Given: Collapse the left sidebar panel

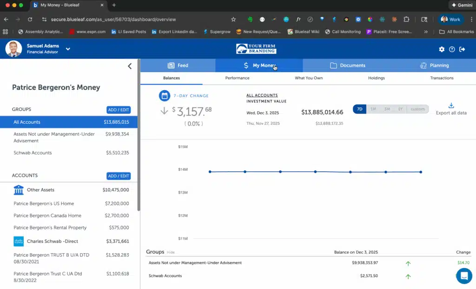Looking at the screenshot, I should point(130,66).
